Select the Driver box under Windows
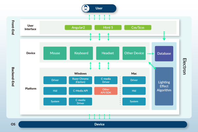Image resolution: width=198 pixels, height=132 pixels. (55, 80)
